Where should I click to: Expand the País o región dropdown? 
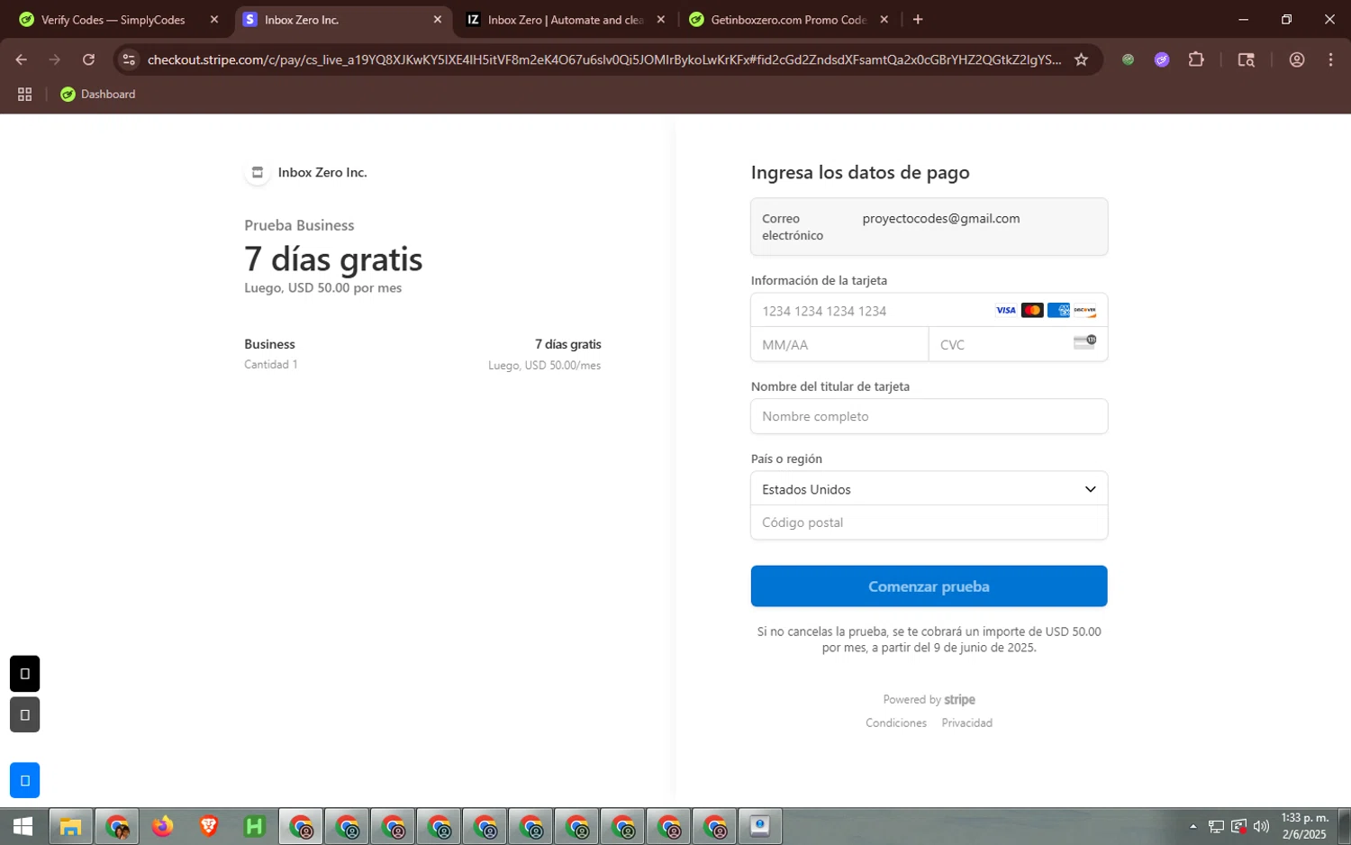(x=929, y=489)
